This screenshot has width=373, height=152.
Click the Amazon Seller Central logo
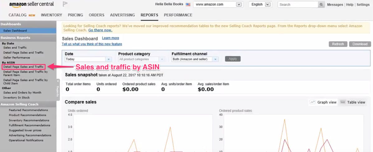[31, 5]
